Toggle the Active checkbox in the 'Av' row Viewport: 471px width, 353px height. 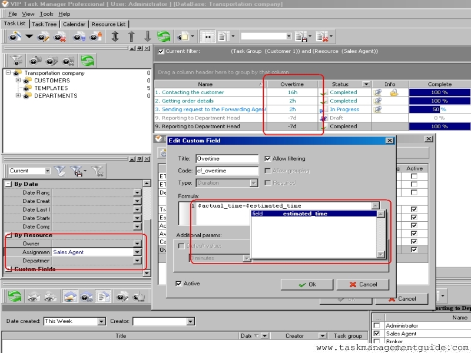(x=414, y=234)
